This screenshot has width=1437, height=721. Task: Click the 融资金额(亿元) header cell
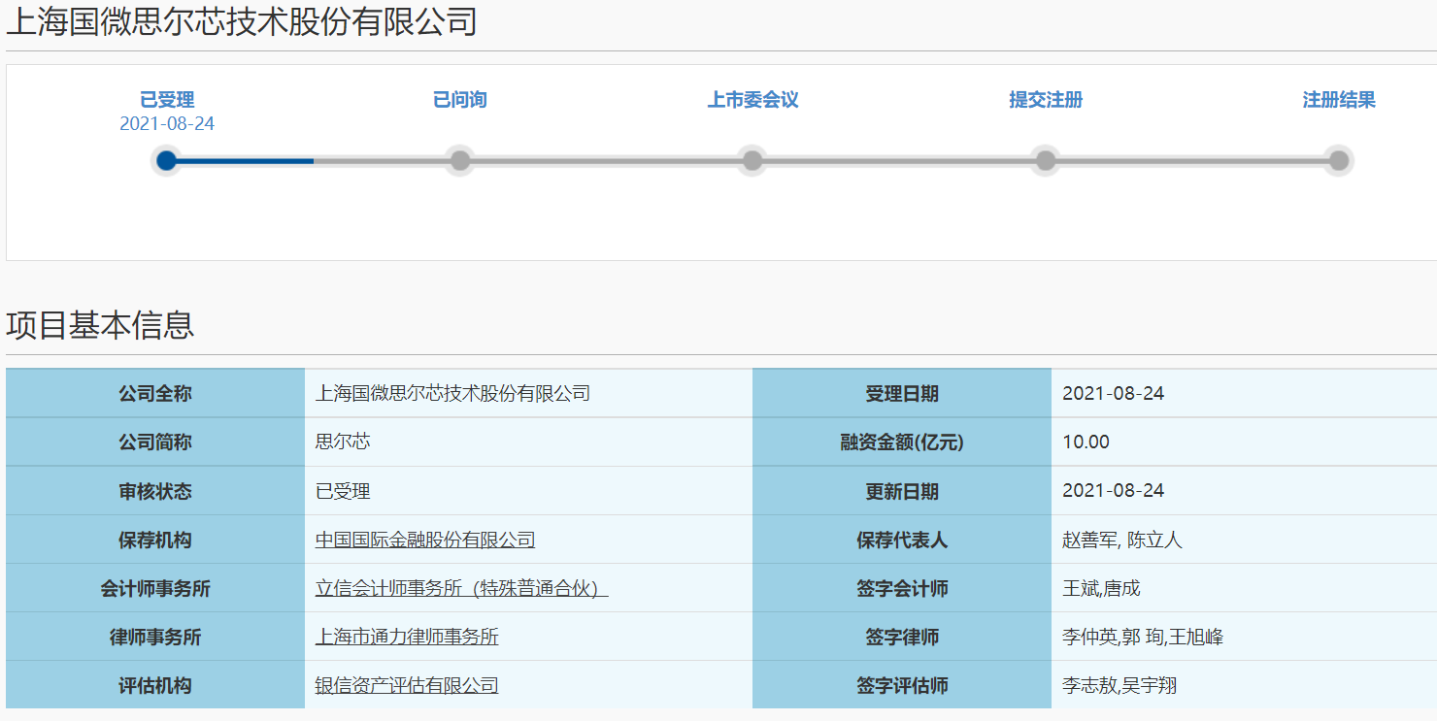click(x=902, y=442)
